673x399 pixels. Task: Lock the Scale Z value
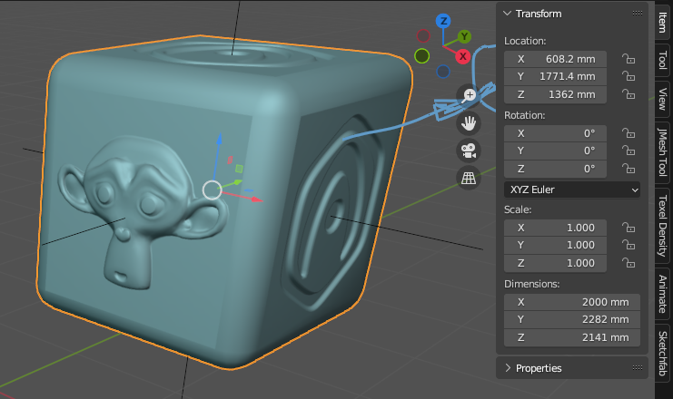pos(628,263)
